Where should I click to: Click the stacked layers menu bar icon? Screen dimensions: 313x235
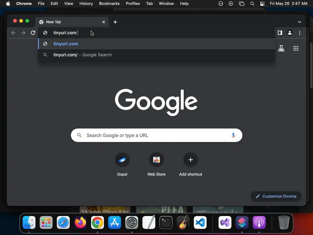(221, 4)
